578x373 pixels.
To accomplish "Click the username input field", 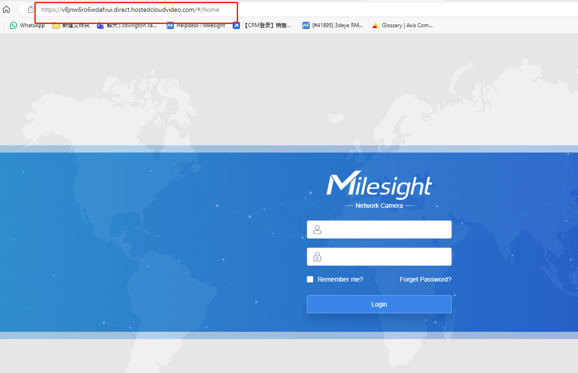I will click(379, 230).
